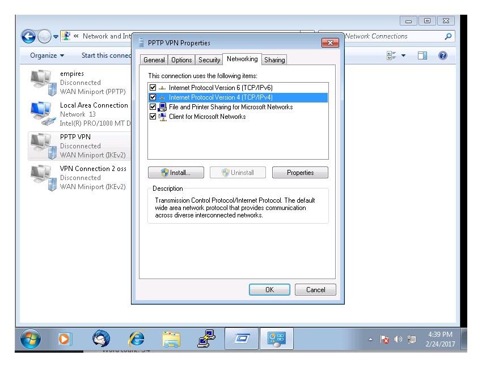Open the view options dropdown arrow
The height and width of the screenshot is (368, 482).
[x=403, y=55]
